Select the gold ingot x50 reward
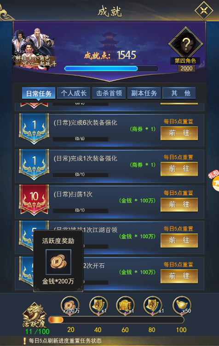 (182, 305)
